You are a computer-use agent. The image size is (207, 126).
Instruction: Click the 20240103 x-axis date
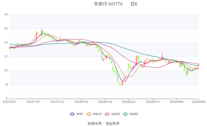[x=81, y=101]
